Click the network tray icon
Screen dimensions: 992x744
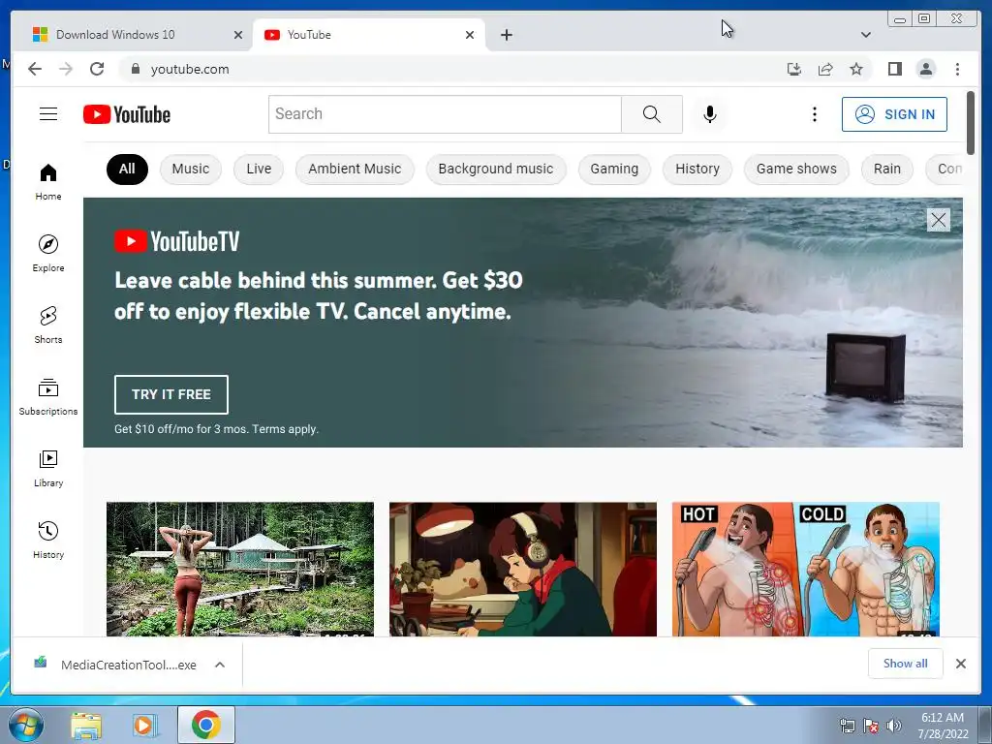(847, 726)
